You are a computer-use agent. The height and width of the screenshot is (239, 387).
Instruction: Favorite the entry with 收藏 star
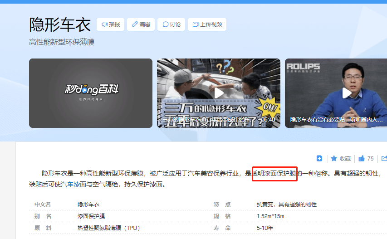pos(340,158)
